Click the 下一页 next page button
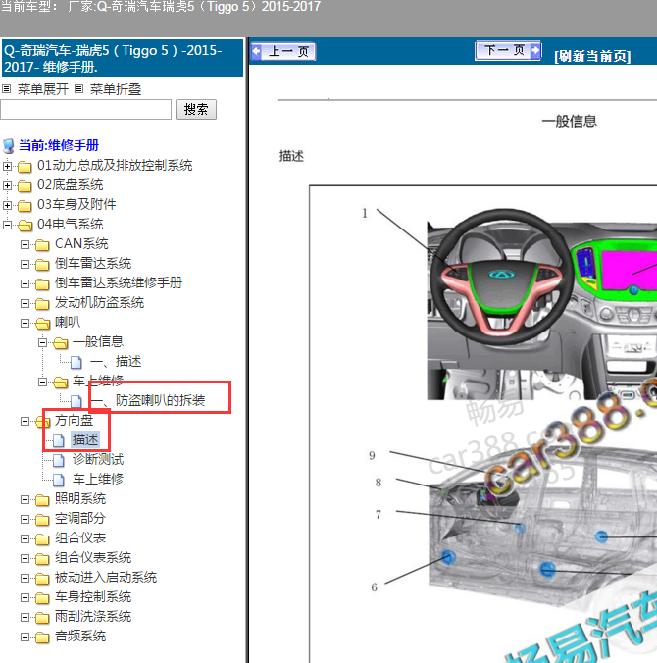The width and height of the screenshot is (657, 663). coord(508,51)
